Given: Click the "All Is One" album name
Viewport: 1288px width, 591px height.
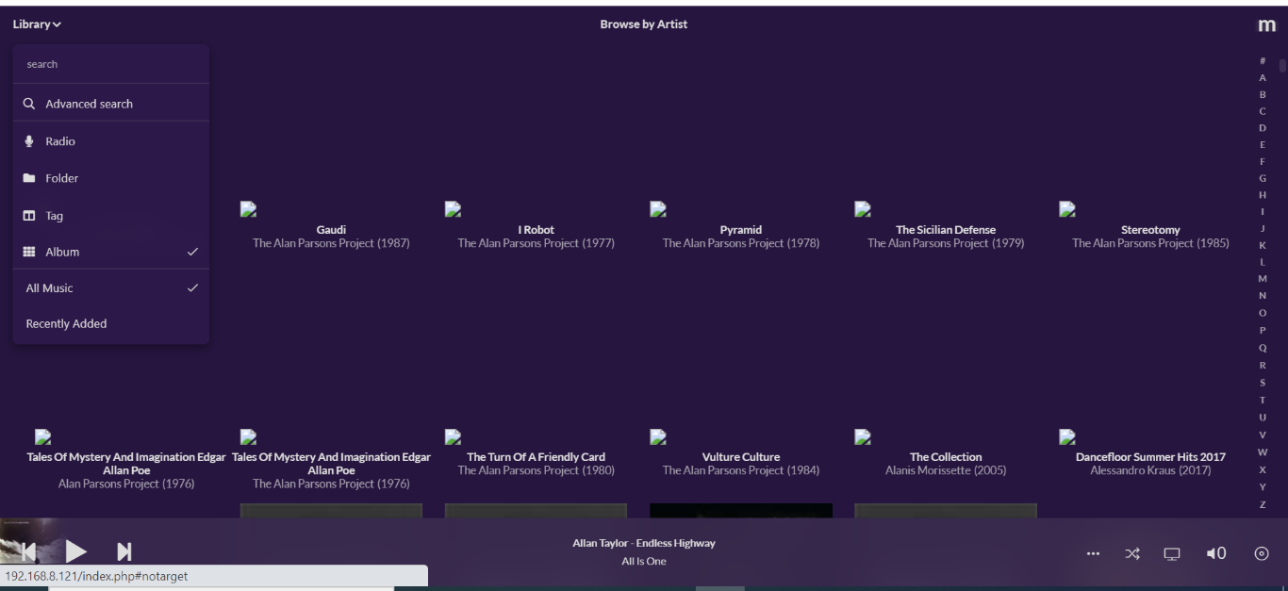Looking at the screenshot, I should [644, 562].
